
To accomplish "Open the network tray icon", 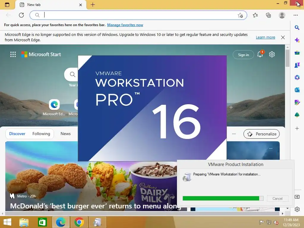I will click(x=269, y=222).
